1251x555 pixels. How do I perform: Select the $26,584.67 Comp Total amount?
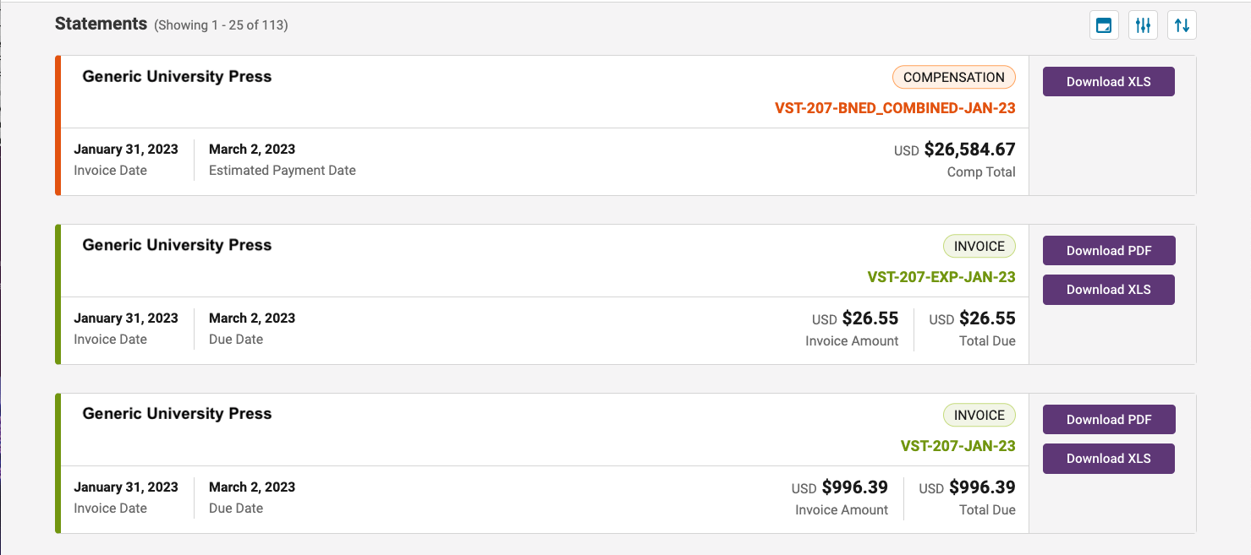[x=969, y=150]
